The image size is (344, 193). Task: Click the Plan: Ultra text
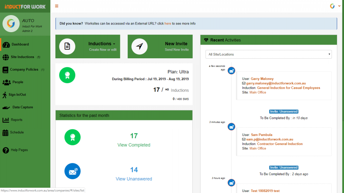[178, 72]
